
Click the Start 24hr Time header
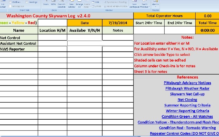149,23
